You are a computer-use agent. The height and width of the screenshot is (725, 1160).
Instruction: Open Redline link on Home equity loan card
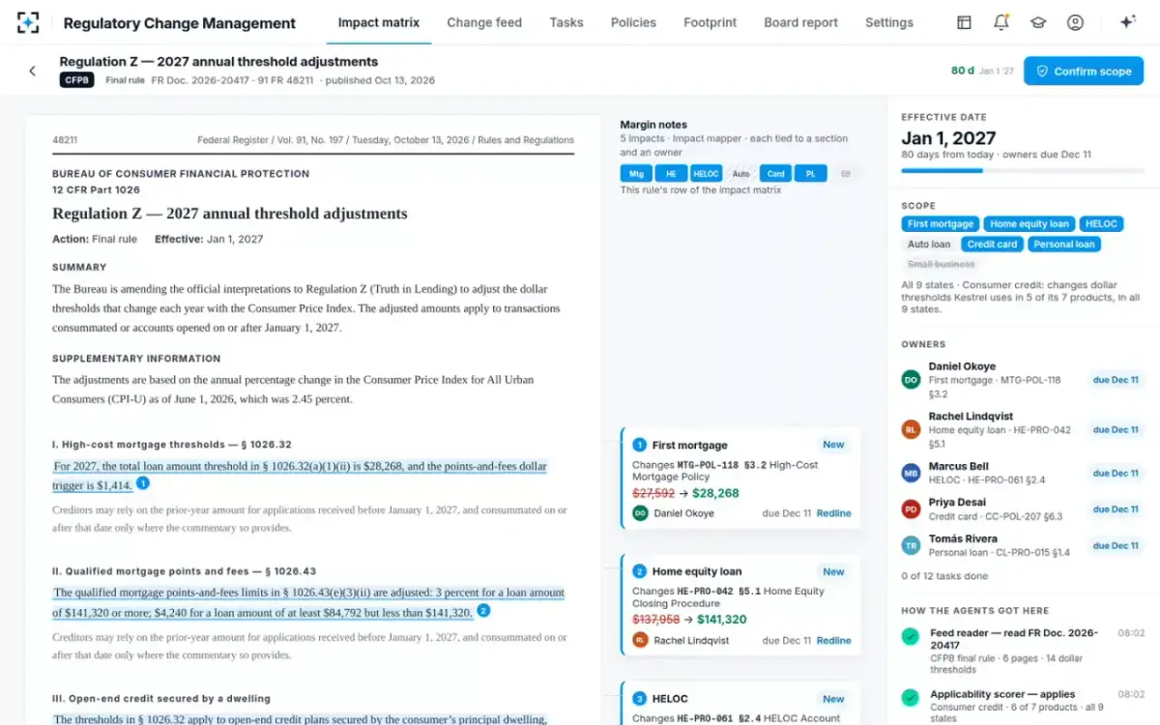click(834, 640)
